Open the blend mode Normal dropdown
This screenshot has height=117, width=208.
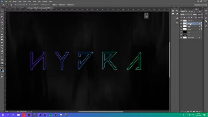click(186, 14)
